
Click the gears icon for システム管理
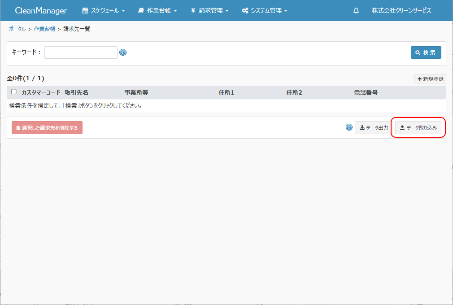[x=245, y=11]
